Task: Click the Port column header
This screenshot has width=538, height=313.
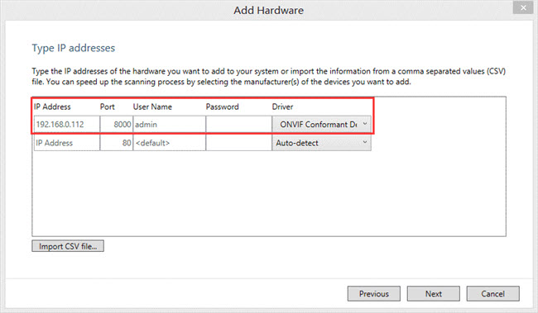Action: pyautogui.click(x=107, y=107)
